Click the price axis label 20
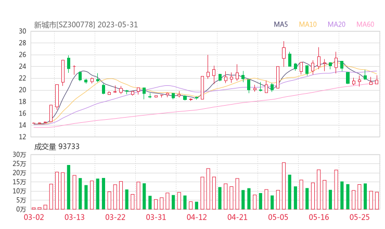 point(22,90)
